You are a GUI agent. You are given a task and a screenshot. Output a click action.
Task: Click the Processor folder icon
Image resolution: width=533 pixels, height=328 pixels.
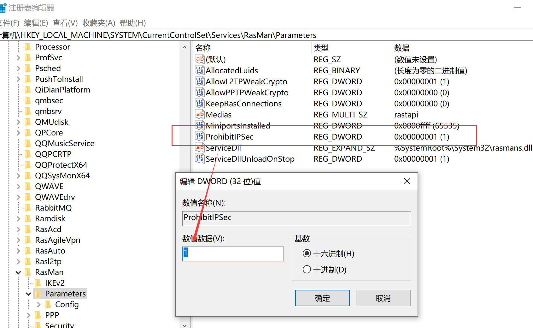coord(28,47)
